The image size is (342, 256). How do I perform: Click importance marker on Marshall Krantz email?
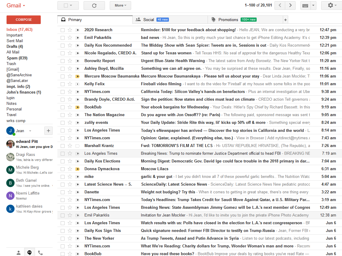(77, 146)
